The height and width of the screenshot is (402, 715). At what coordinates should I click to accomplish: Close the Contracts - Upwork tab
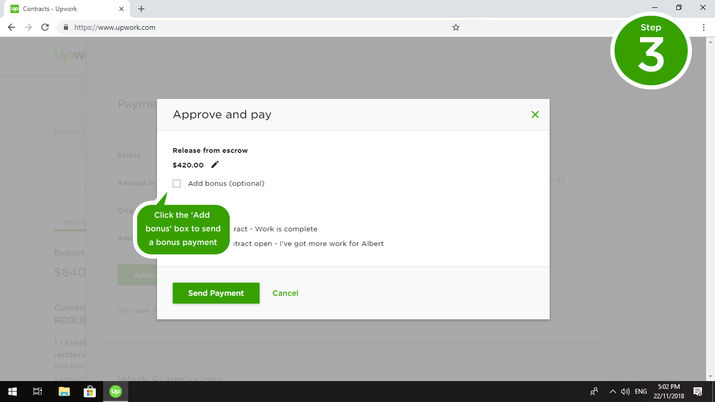coord(121,9)
